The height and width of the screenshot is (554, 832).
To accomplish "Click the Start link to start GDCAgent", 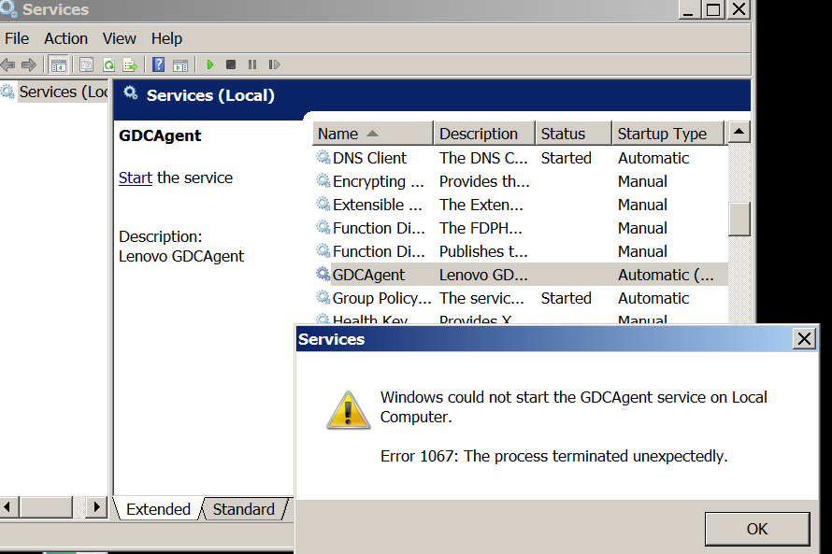I will [135, 178].
